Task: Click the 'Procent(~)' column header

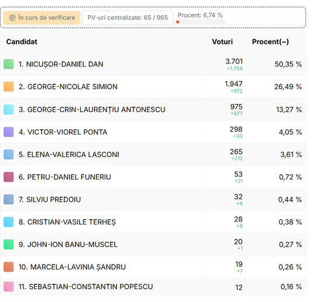Action: (x=270, y=42)
